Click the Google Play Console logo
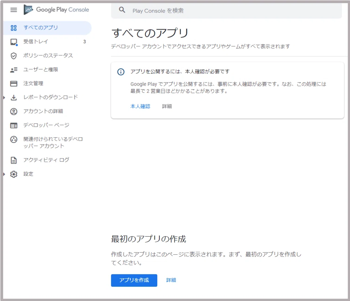350x301 pixels. coord(56,10)
